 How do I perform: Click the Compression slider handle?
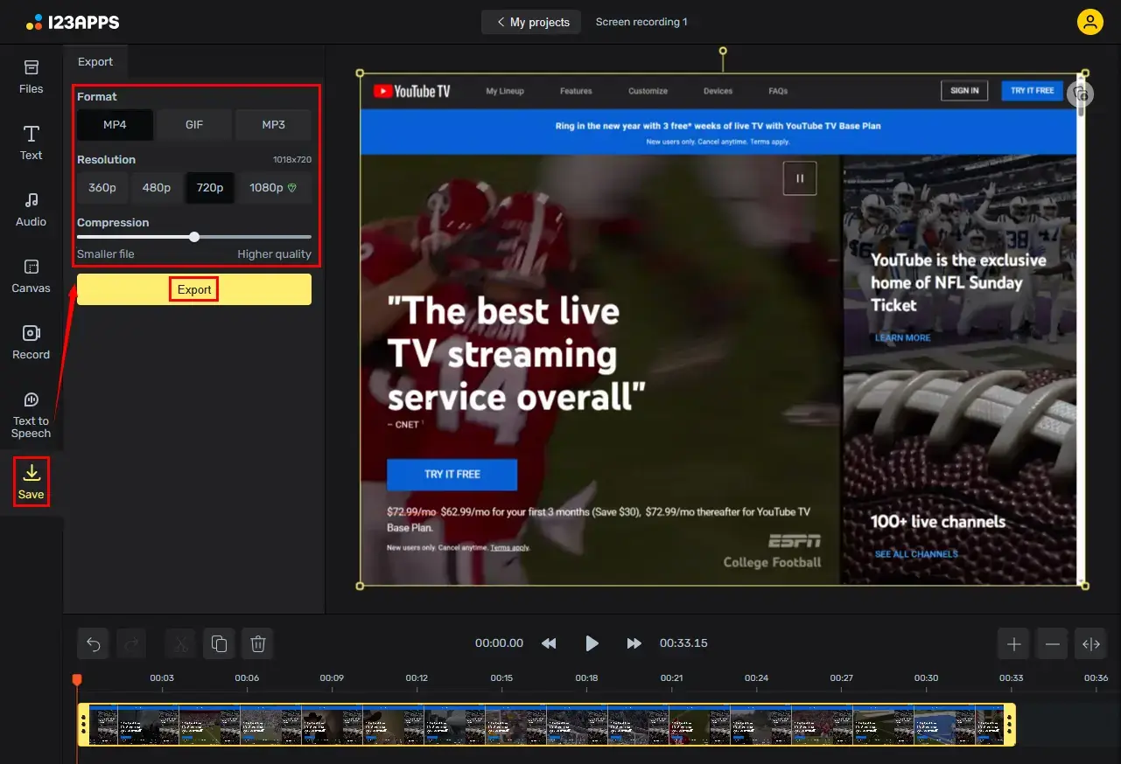point(194,237)
